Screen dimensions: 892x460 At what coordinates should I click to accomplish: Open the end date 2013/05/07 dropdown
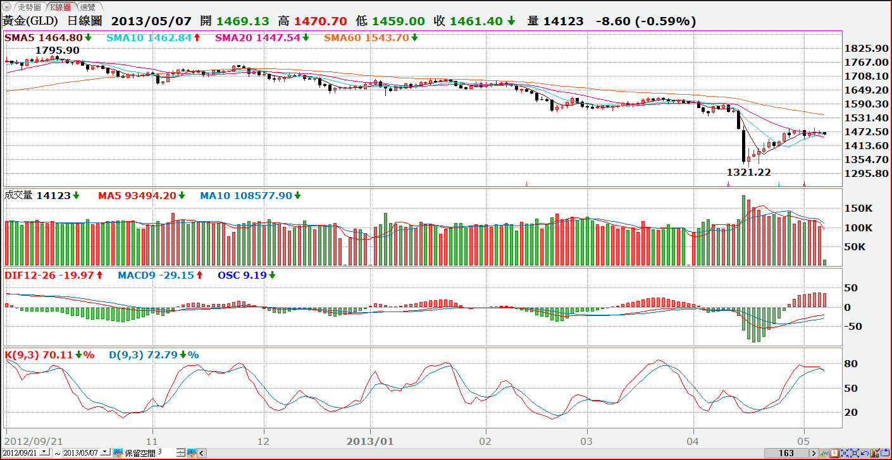click(x=106, y=452)
